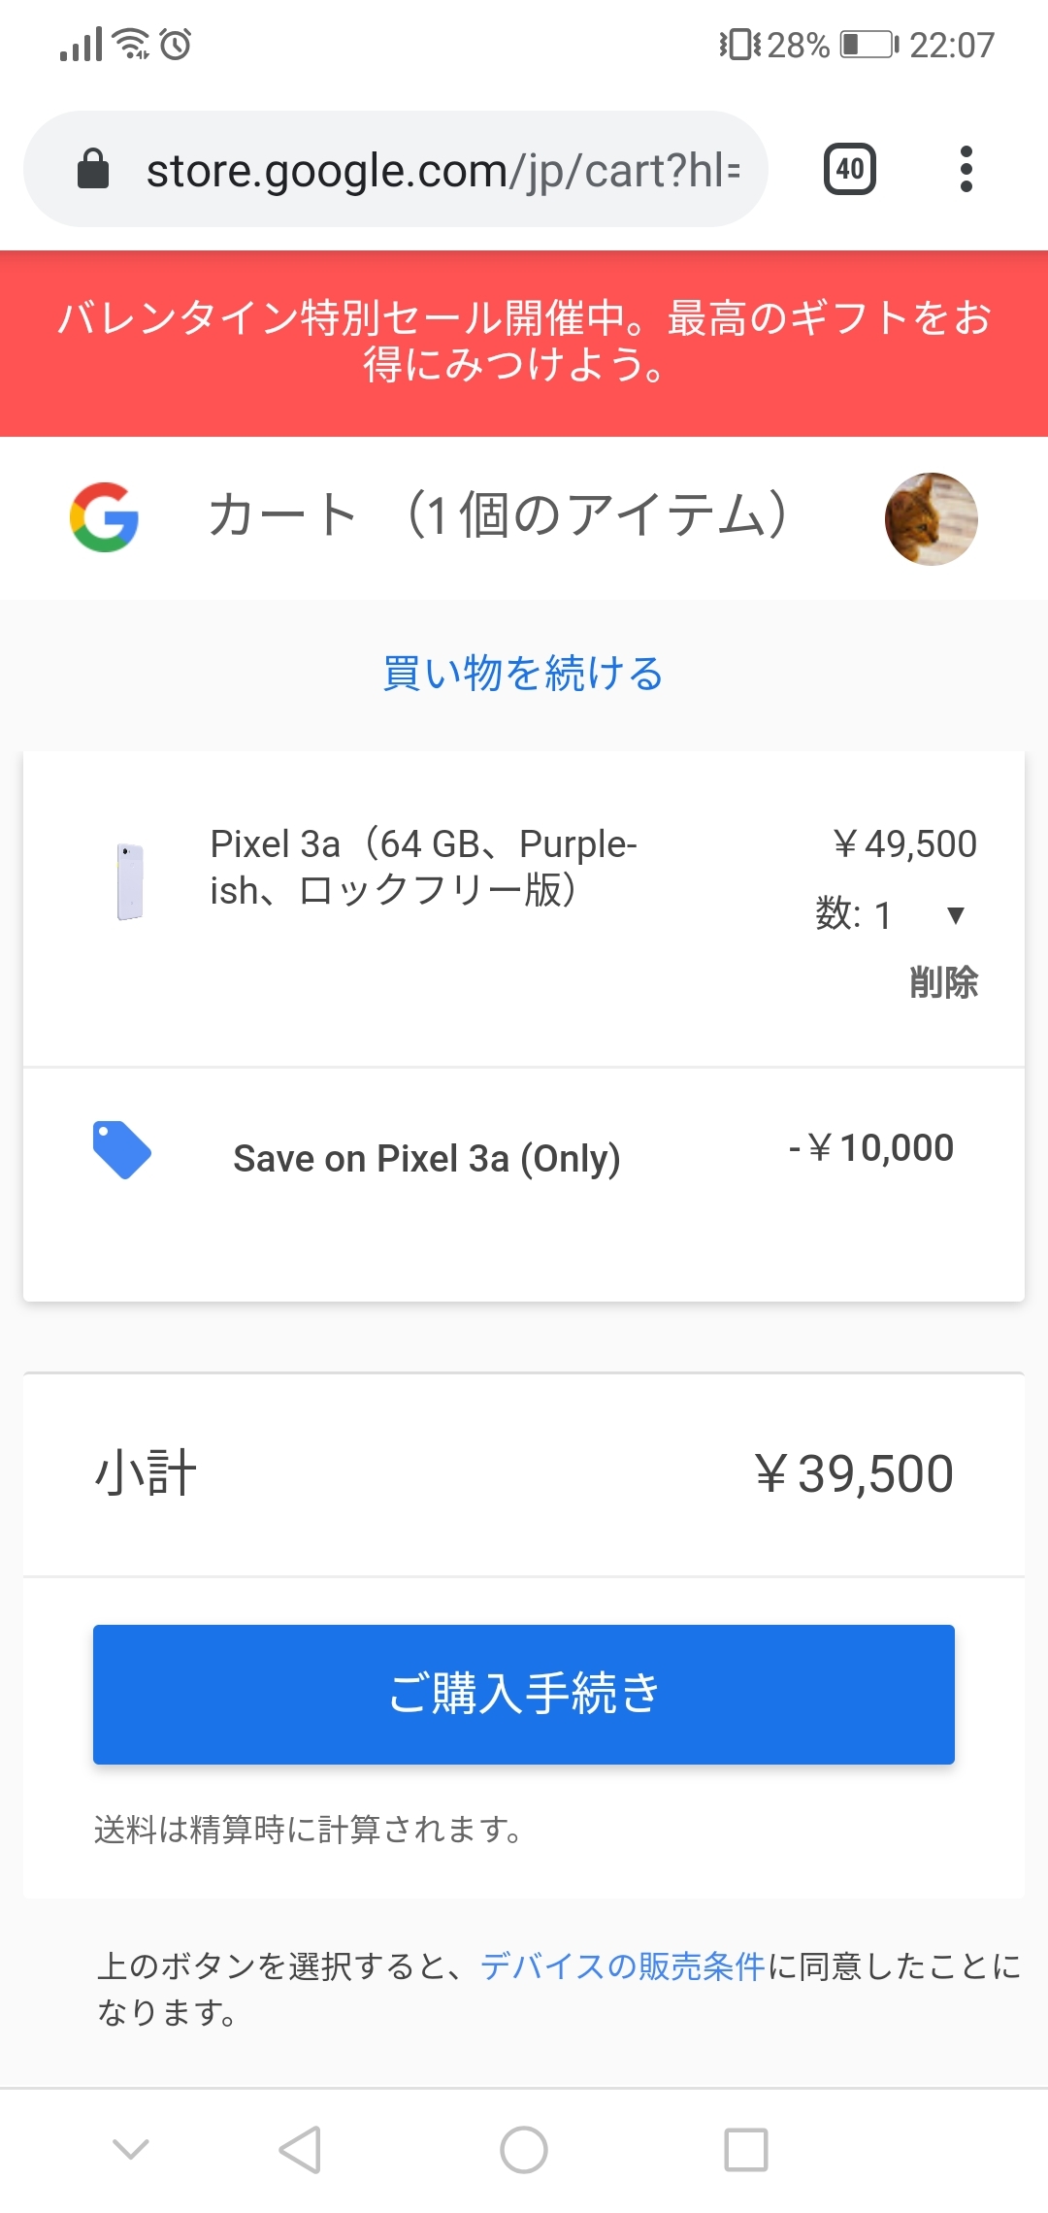
Task: Tap the blue discount tag icon
Action: pyautogui.click(x=121, y=1150)
